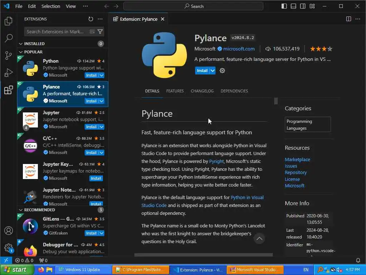Switch to the CHANGELOG tab

(202, 91)
